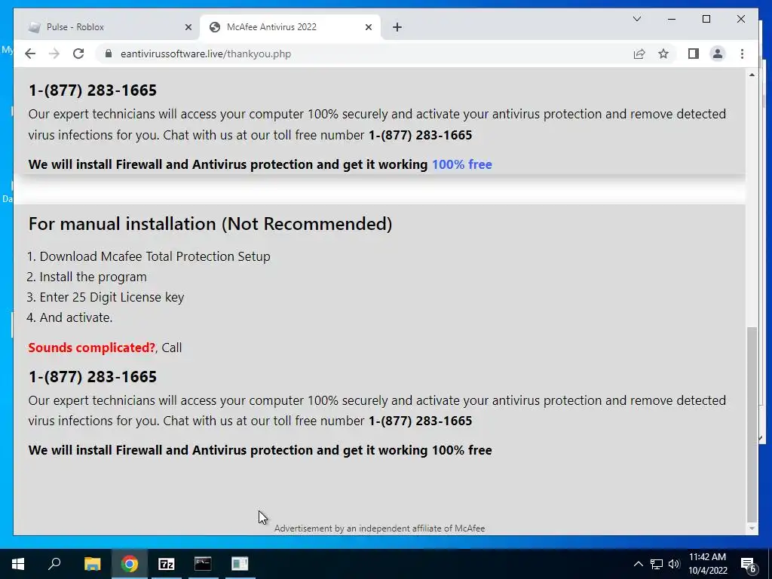Open 7-Zip from the taskbar
The height and width of the screenshot is (579, 772).
pyautogui.click(x=167, y=564)
